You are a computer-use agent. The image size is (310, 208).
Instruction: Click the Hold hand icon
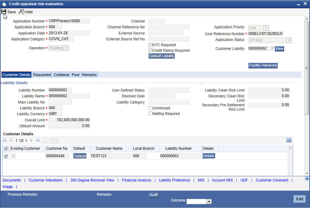click(21, 12)
